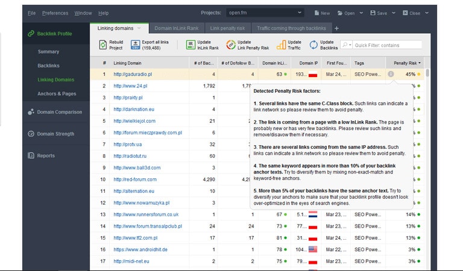Click the Reports document icon

coord(31,155)
